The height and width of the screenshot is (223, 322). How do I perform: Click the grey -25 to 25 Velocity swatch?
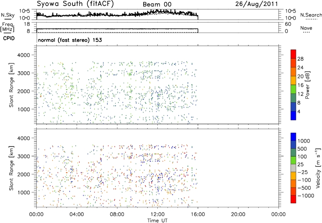(x=293, y=168)
